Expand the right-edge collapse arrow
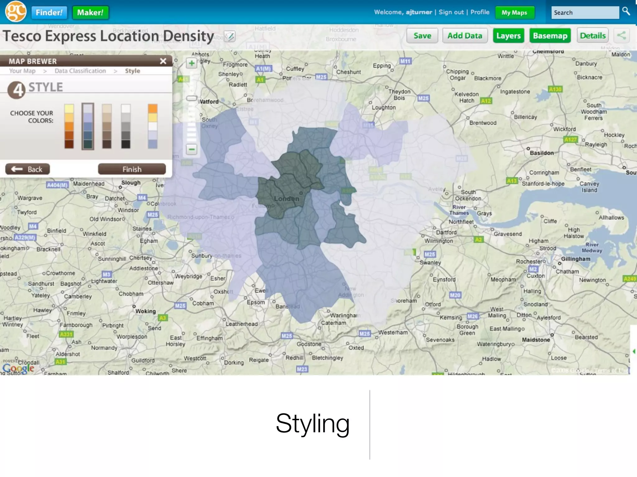The height and width of the screenshot is (477, 637). (x=634, y=351)
